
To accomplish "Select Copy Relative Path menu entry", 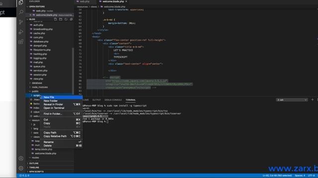I will pyautogui.click(x=61, y=136).
